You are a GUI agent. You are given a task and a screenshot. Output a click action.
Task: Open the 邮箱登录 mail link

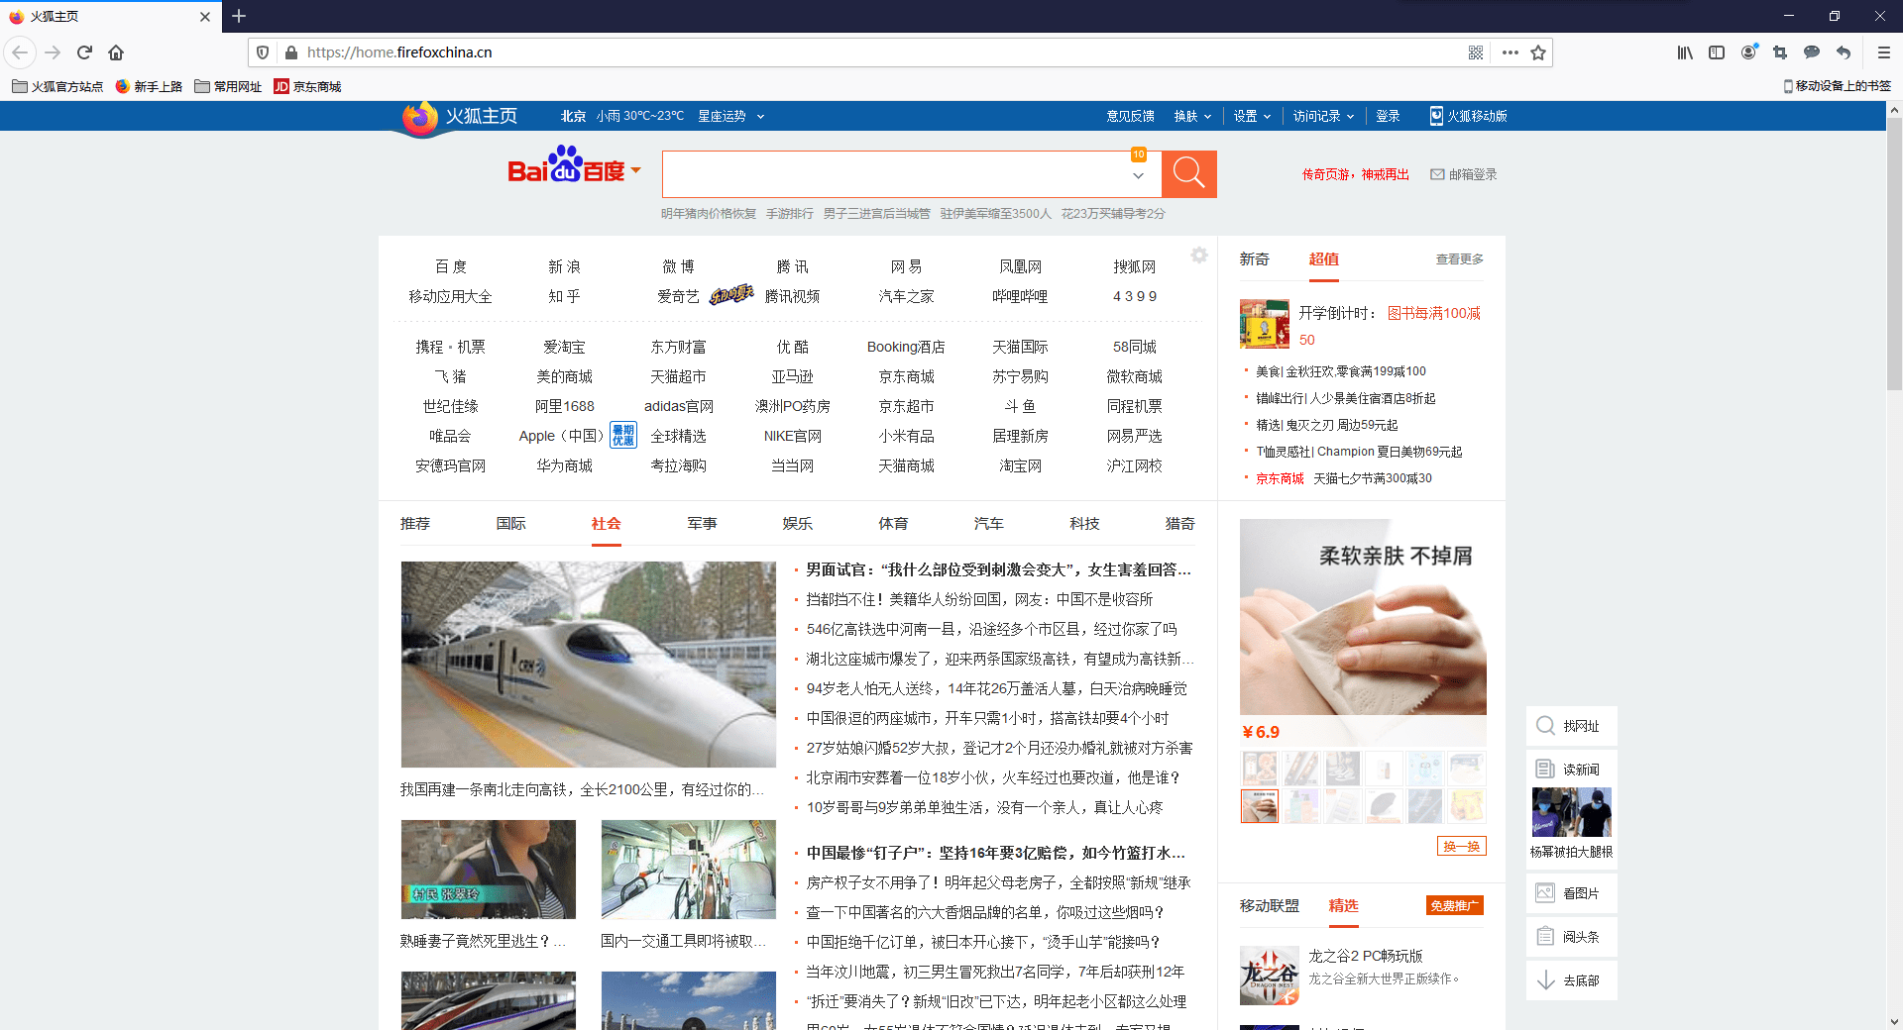pos(1463,174)
